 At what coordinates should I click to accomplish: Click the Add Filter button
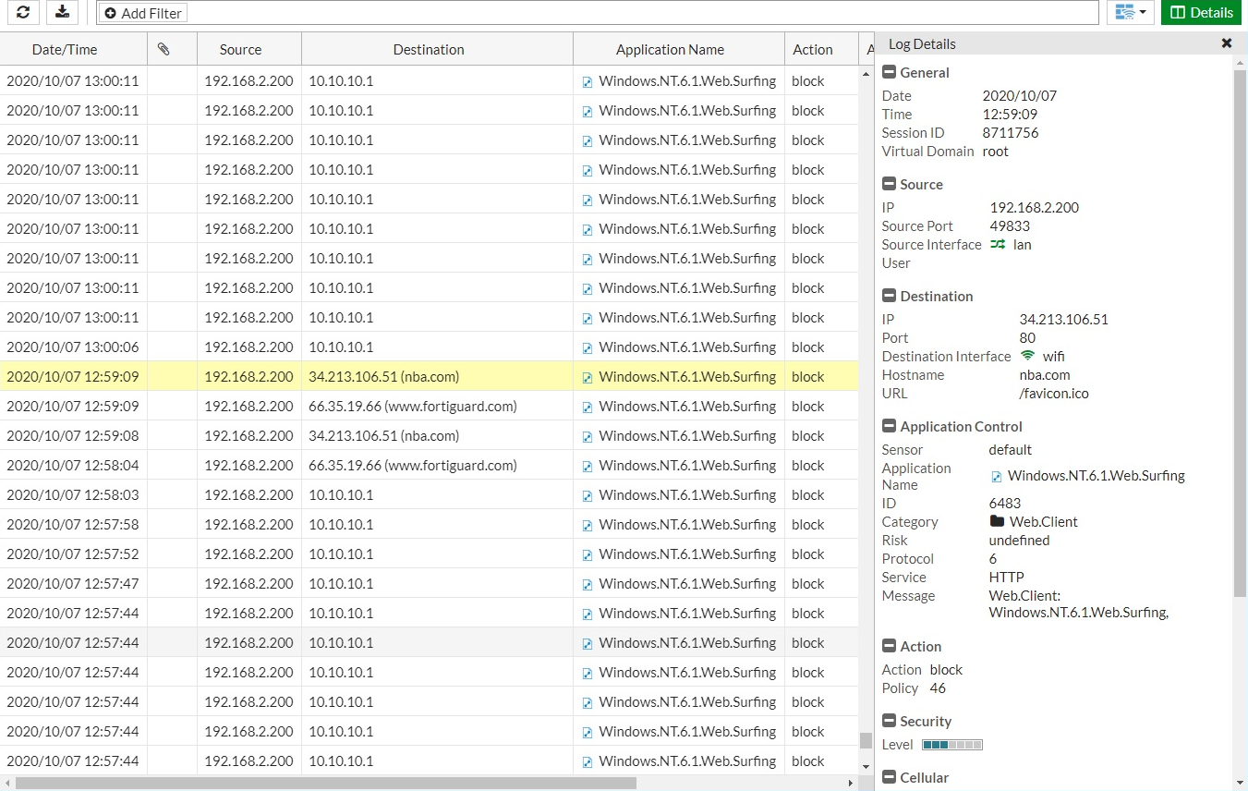click(143, 14)
